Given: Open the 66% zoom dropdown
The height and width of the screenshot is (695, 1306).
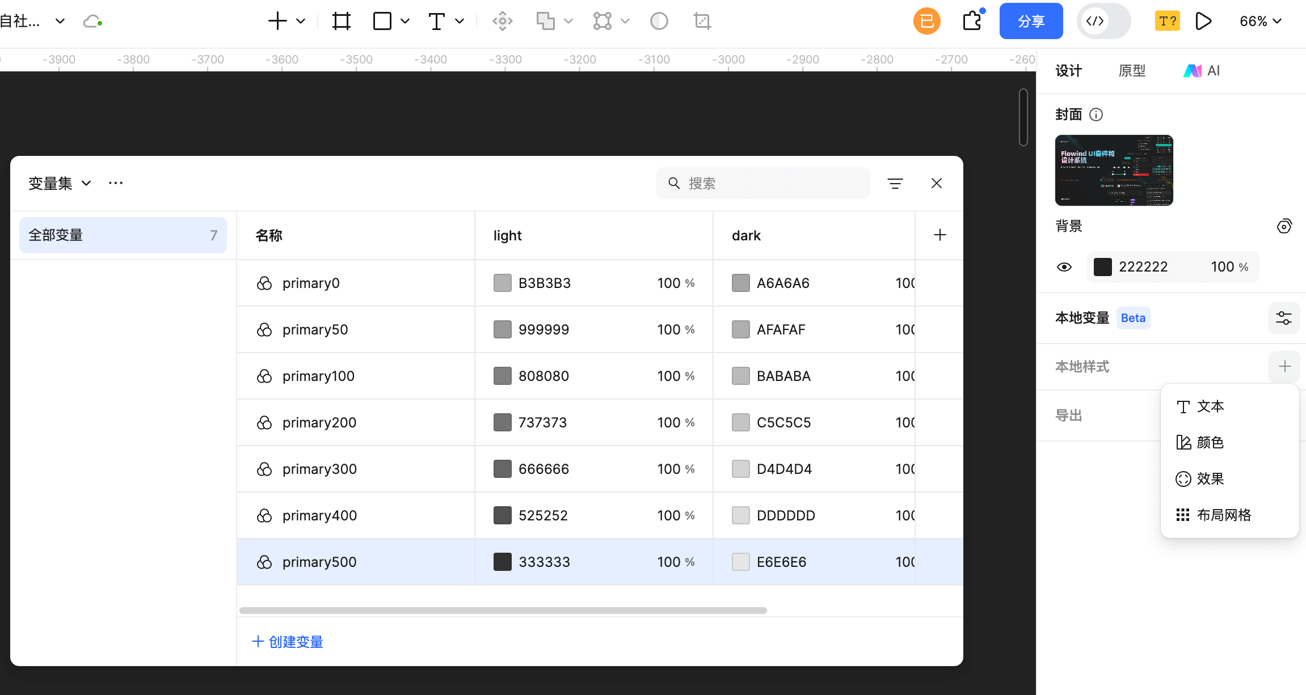Looking at the screenshot, I should [x=1260, y=22].
